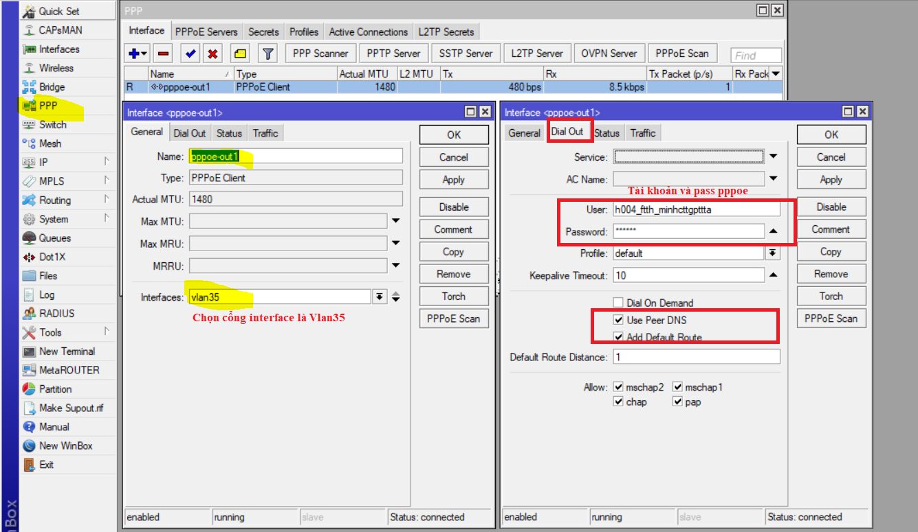Click the yellow comment note icon
The height and width of the screenshot is (532, 918).
tap(240, 54)
